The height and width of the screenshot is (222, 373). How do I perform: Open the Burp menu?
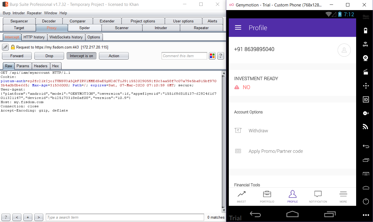6,13
